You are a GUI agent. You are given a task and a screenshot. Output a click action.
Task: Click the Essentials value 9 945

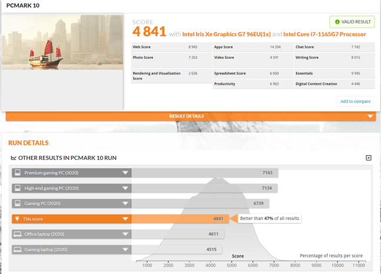356,73
